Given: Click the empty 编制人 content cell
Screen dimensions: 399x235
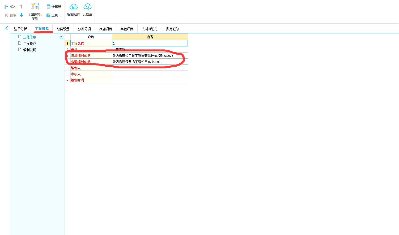Looking at the screenshot, I should coord(150,68).
